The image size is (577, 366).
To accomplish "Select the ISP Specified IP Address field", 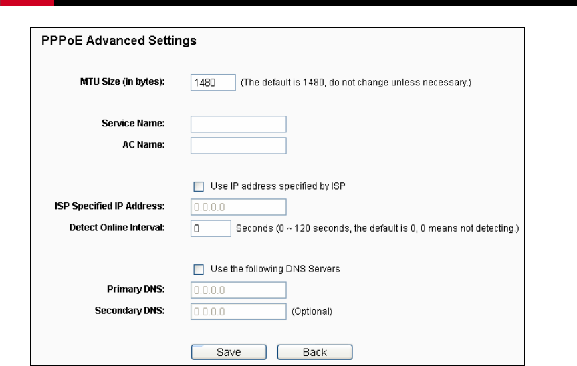I will (239, 207).
